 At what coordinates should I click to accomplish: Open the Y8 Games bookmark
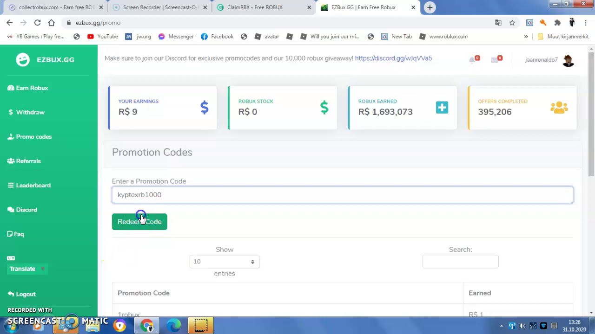point(36,36)
